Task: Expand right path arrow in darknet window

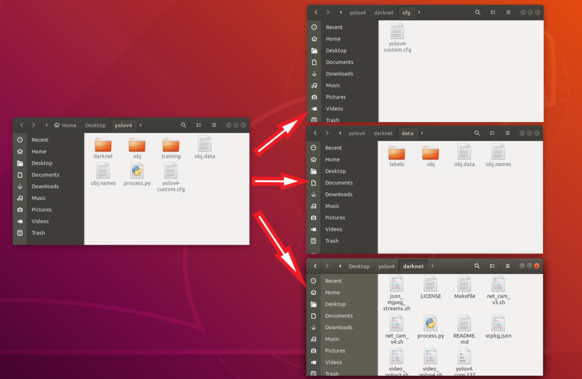Action: pos(433,266)
